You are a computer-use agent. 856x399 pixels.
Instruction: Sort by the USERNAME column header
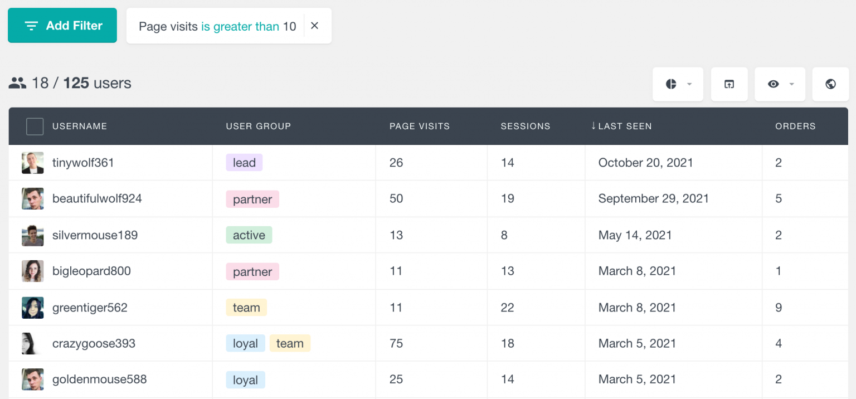tap(79, 126)
